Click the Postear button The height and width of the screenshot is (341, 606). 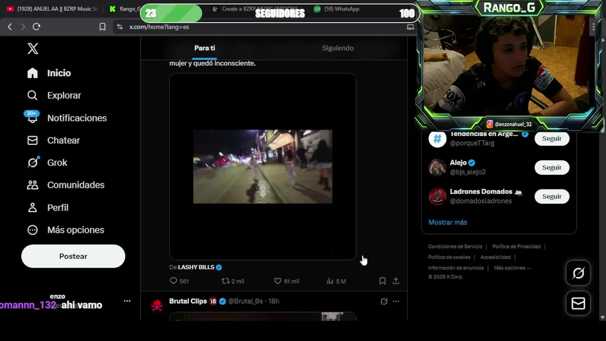tap(73, 256)
